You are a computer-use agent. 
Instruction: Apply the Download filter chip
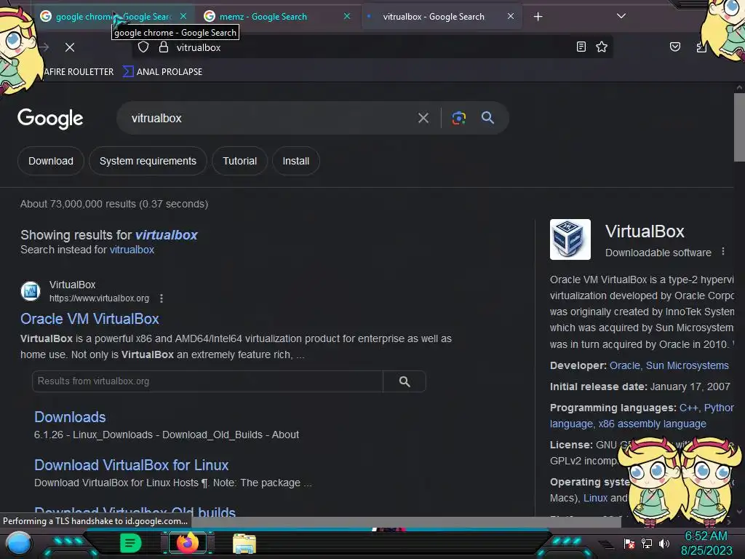[51, 161]
